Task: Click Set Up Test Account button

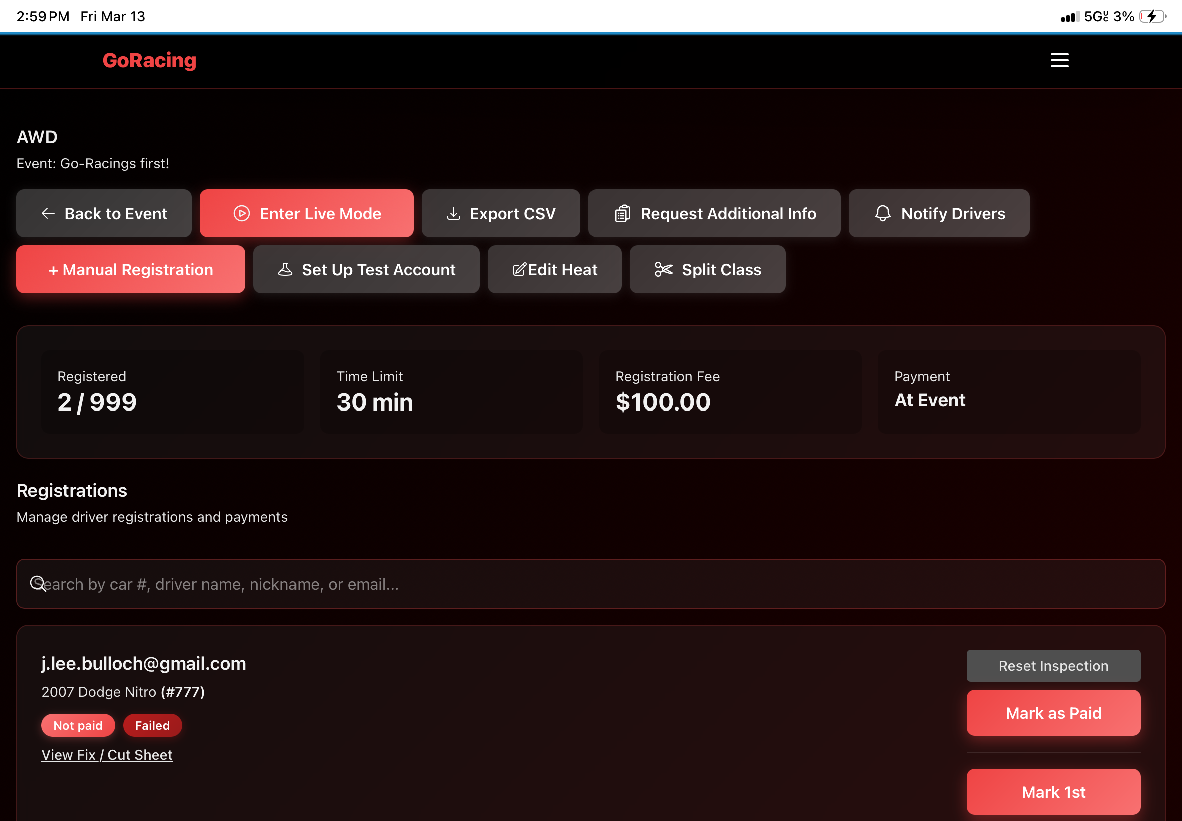Action: (x=367, y=269)
